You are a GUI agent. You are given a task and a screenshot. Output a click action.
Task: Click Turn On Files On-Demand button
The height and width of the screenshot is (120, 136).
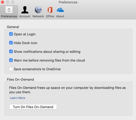pyautogui.click(x=33, y=107)
